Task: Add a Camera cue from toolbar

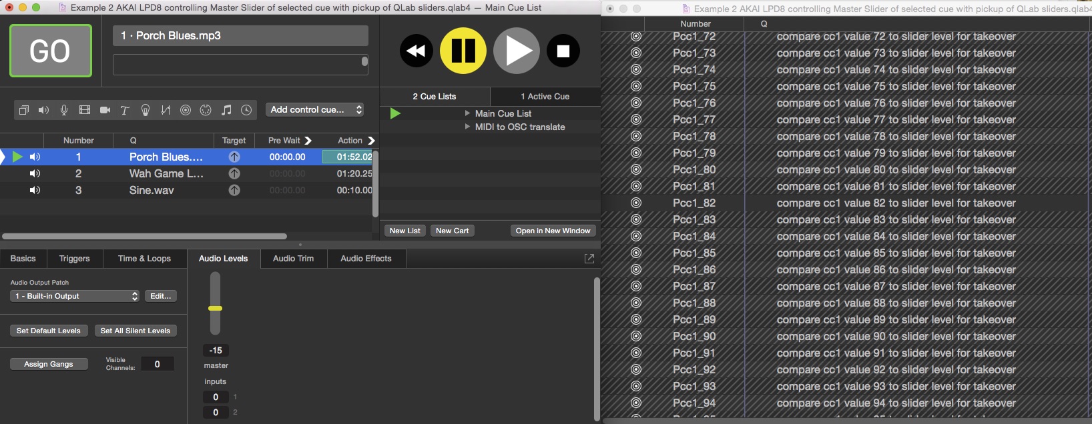Action: click(x=105, y=110)
